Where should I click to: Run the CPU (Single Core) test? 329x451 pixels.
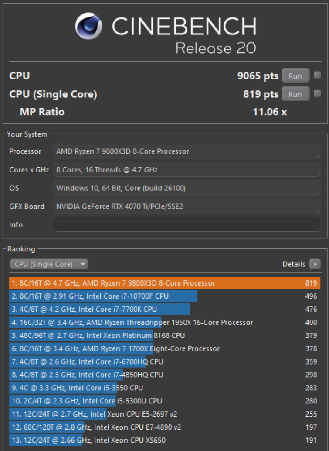[295, 94]
